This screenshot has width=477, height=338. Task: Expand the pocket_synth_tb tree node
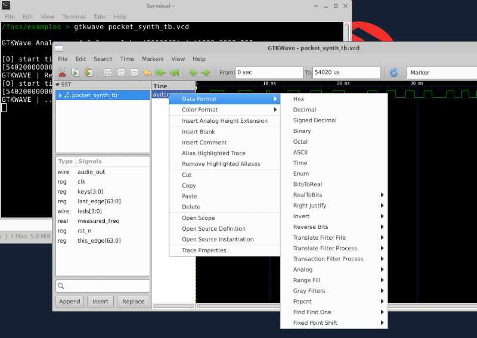(x=60, y=95)
